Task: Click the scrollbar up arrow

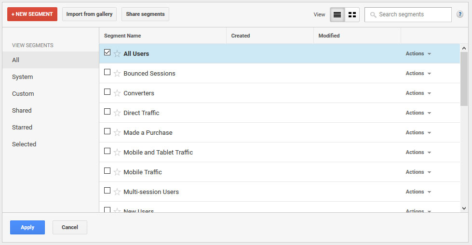Action: click(464, 48)
